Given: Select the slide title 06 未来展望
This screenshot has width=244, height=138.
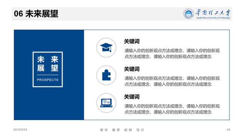Looking at the screenshot, I should pyautogui.click(x=36, y=14).
